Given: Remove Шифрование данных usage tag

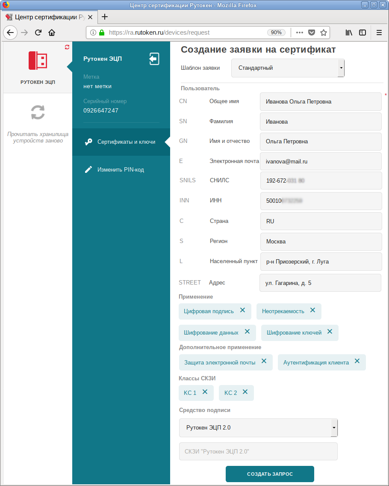Looking at the screenshot, I should click(x=247, y=331).
